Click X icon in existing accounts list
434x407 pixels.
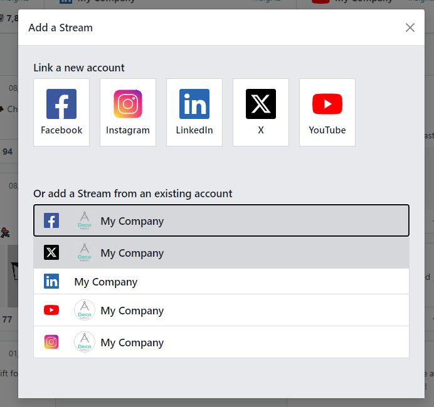tap(51, 252)
